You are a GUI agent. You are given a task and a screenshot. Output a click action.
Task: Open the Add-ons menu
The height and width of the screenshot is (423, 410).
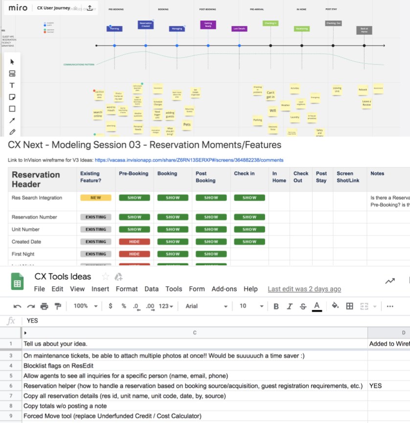click(x=224, y=289)
